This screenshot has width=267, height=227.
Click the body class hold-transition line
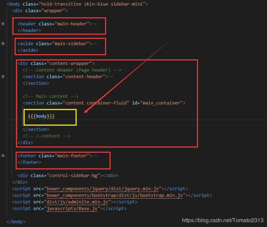tap(77, 4)
